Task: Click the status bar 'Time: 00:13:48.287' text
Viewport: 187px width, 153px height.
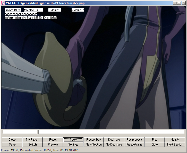Action: tap(65, 150)
